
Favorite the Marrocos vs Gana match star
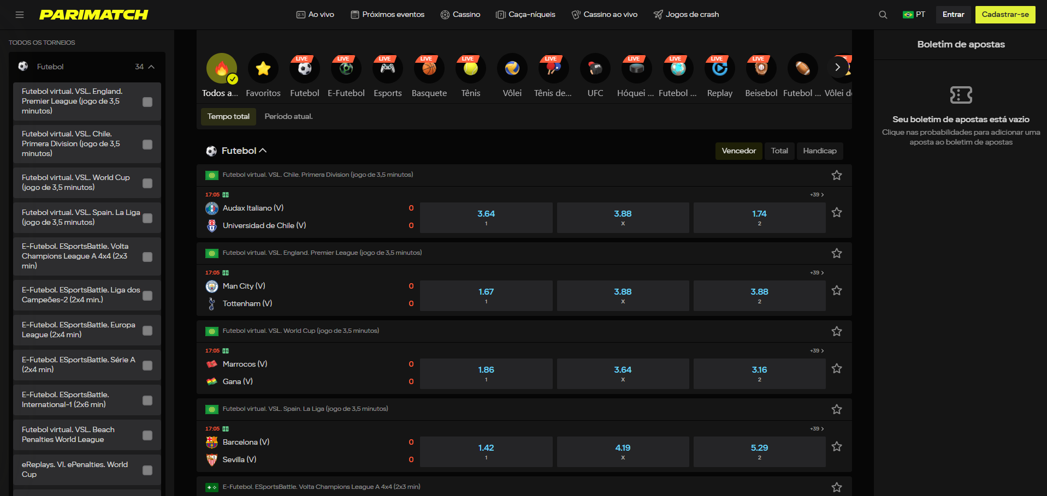click(837, 368)
